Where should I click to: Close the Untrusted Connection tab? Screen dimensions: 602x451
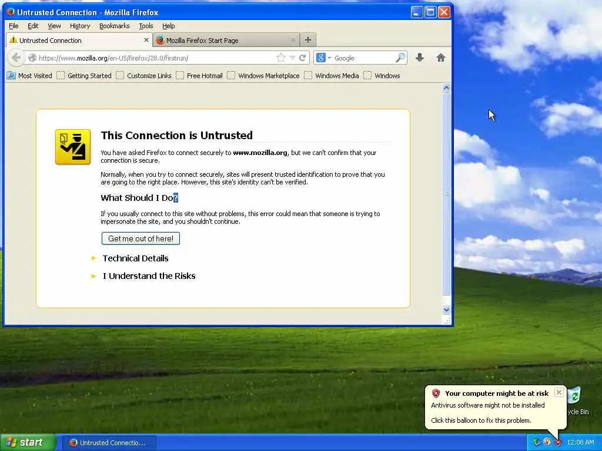coord(146,40)
